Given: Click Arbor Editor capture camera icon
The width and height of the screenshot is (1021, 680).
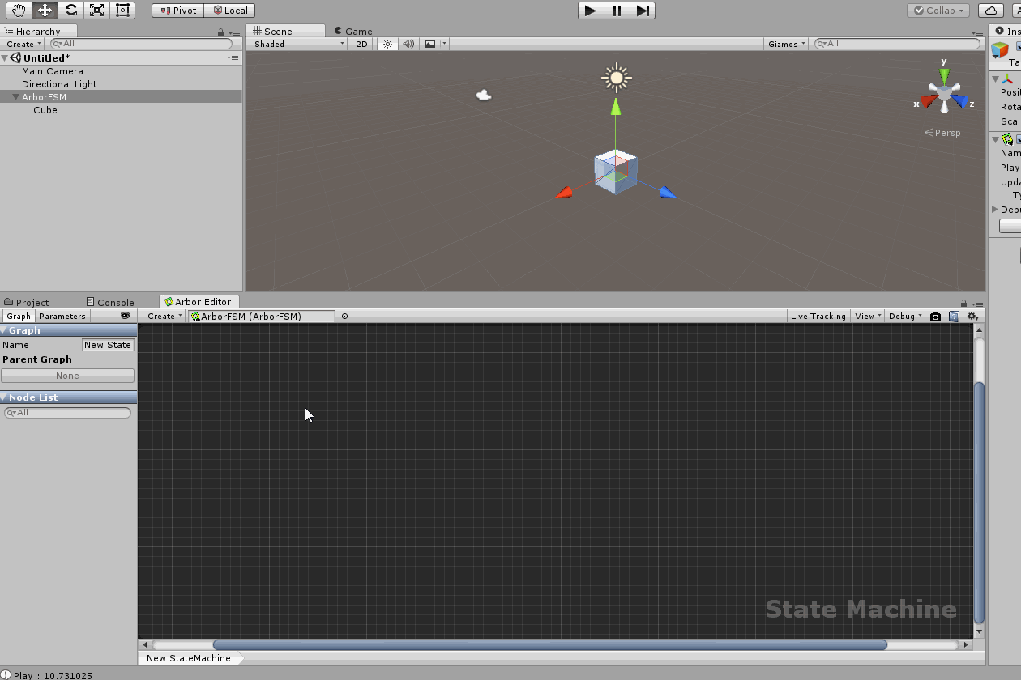Looking at the screenshot, I should click(935, 317).
